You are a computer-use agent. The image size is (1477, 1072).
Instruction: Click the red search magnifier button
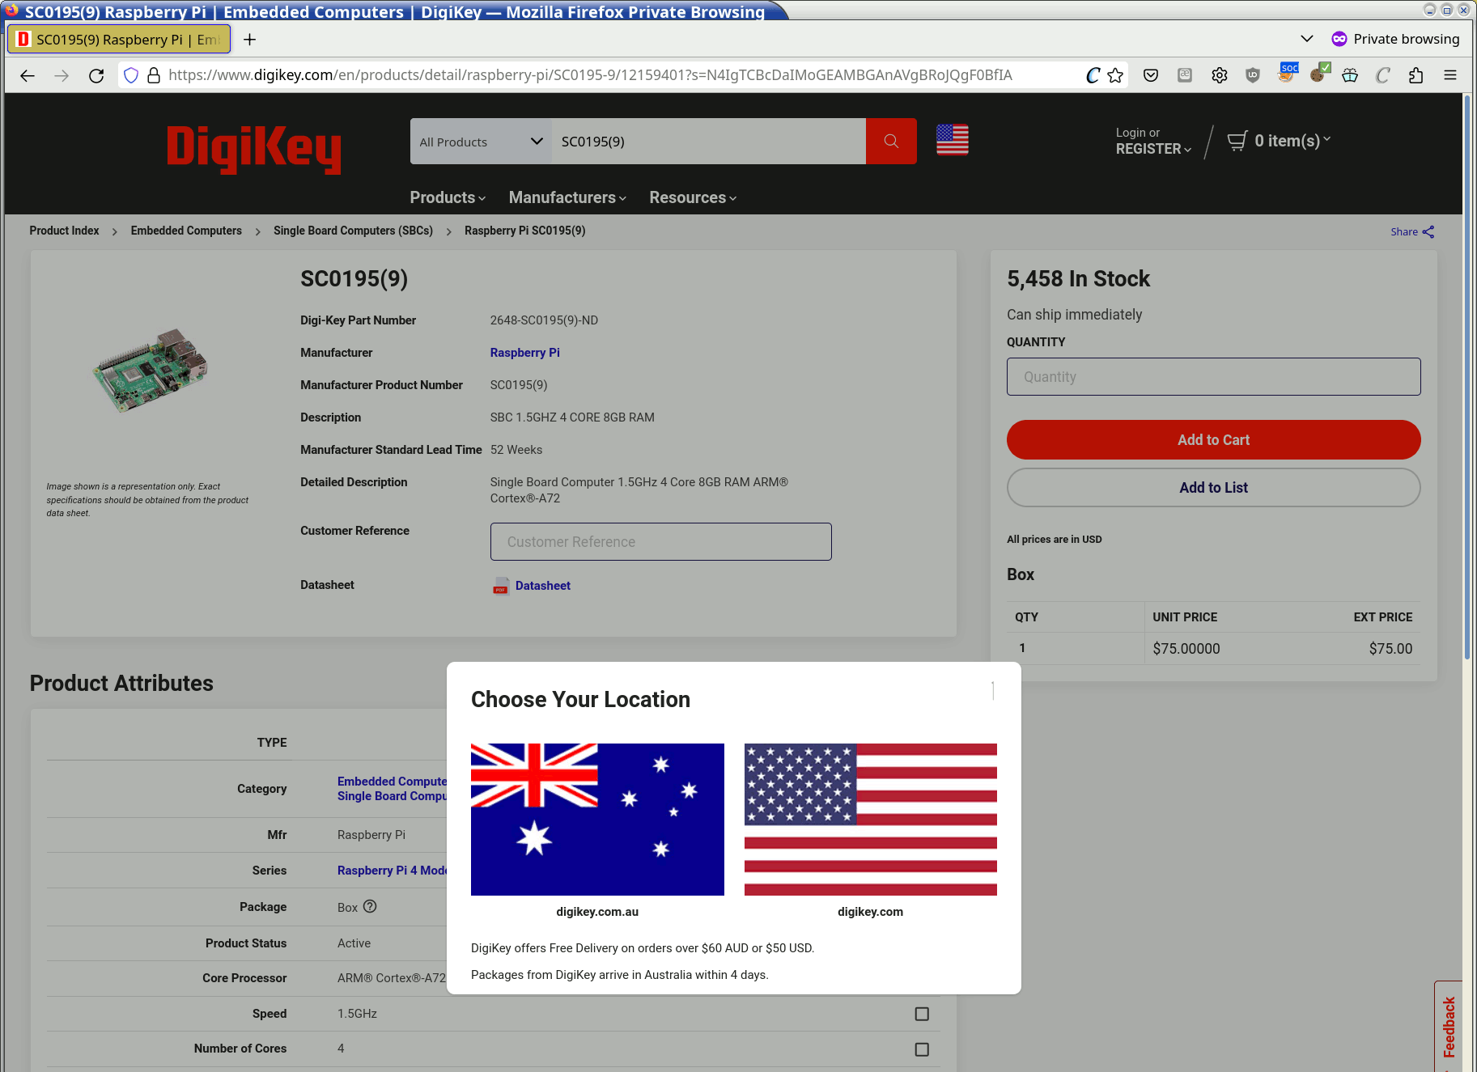tap(890, 141)
